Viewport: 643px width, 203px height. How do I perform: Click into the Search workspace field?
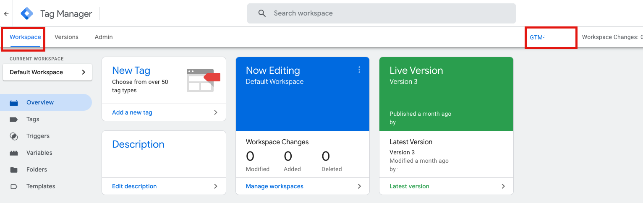pos(381,13)
